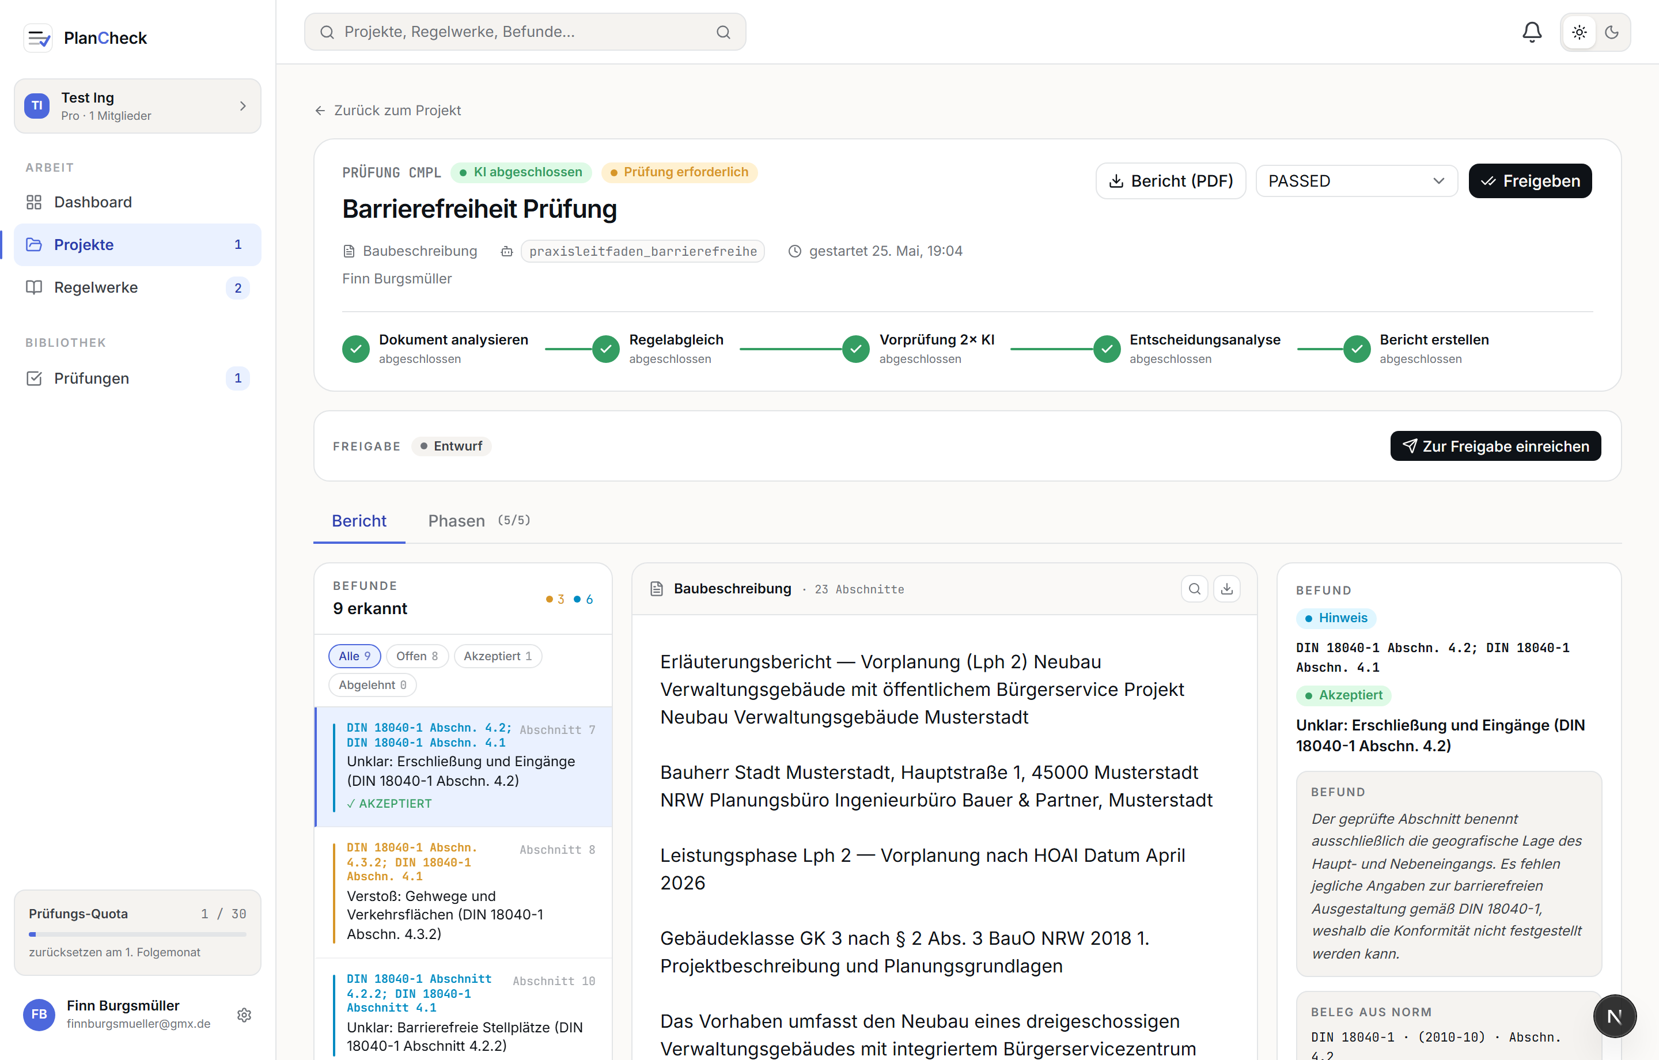
Task: Click the ruleset robot icon
Action: 506,251
